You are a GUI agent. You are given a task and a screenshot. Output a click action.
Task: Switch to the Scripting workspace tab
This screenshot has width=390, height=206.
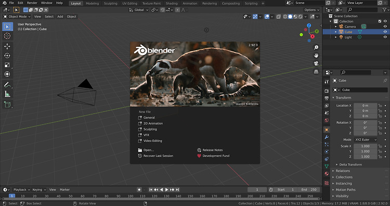coord(251,3)
